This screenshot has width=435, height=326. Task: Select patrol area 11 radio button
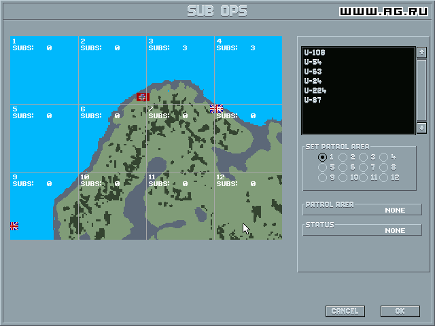tap(363, 177)
